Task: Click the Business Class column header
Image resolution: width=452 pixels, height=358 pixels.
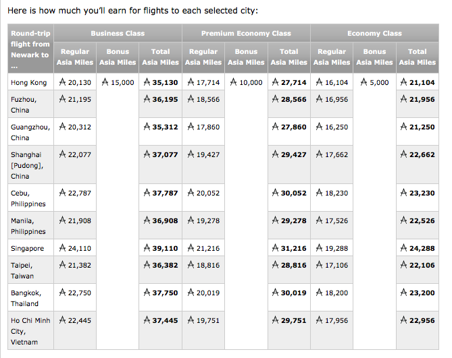Action: click(x=118, y=33)
